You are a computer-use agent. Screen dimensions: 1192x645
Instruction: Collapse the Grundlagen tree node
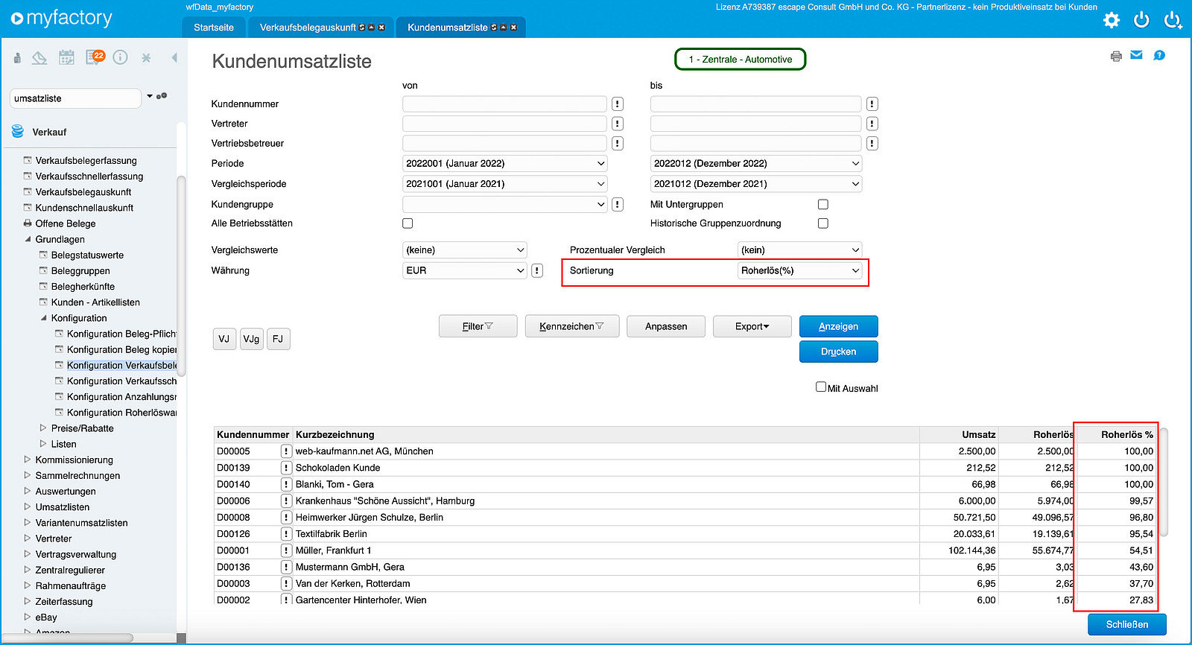28,239
